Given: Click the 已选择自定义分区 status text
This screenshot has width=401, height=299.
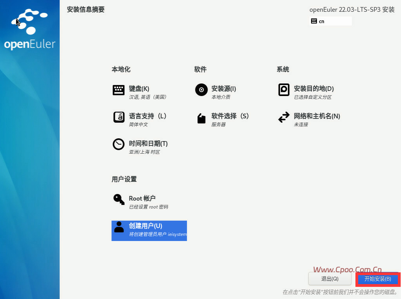Looking at the screenshot, I should (x=313, y=97).
